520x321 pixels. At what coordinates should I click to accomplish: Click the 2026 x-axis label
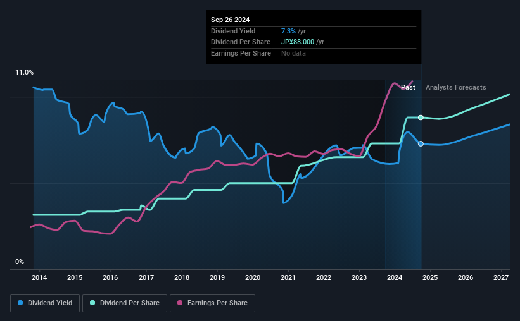click(466, 277)
